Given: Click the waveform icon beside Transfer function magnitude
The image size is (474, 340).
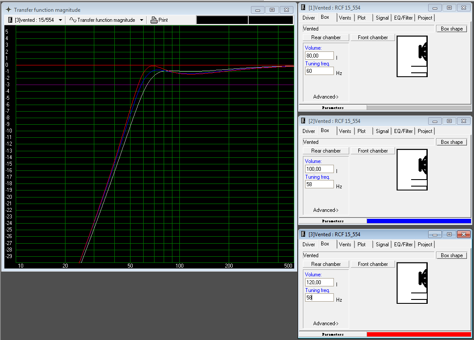Looking at the screenshot, I should 72,20.
